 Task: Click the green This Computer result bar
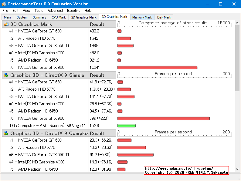click(126, 126)
